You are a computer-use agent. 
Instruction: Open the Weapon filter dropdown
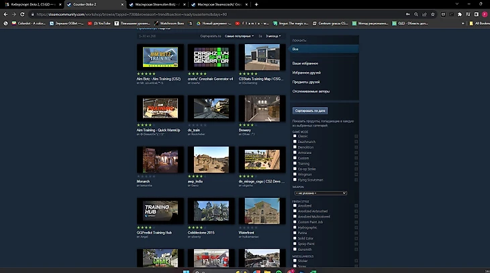coord(320,193)
